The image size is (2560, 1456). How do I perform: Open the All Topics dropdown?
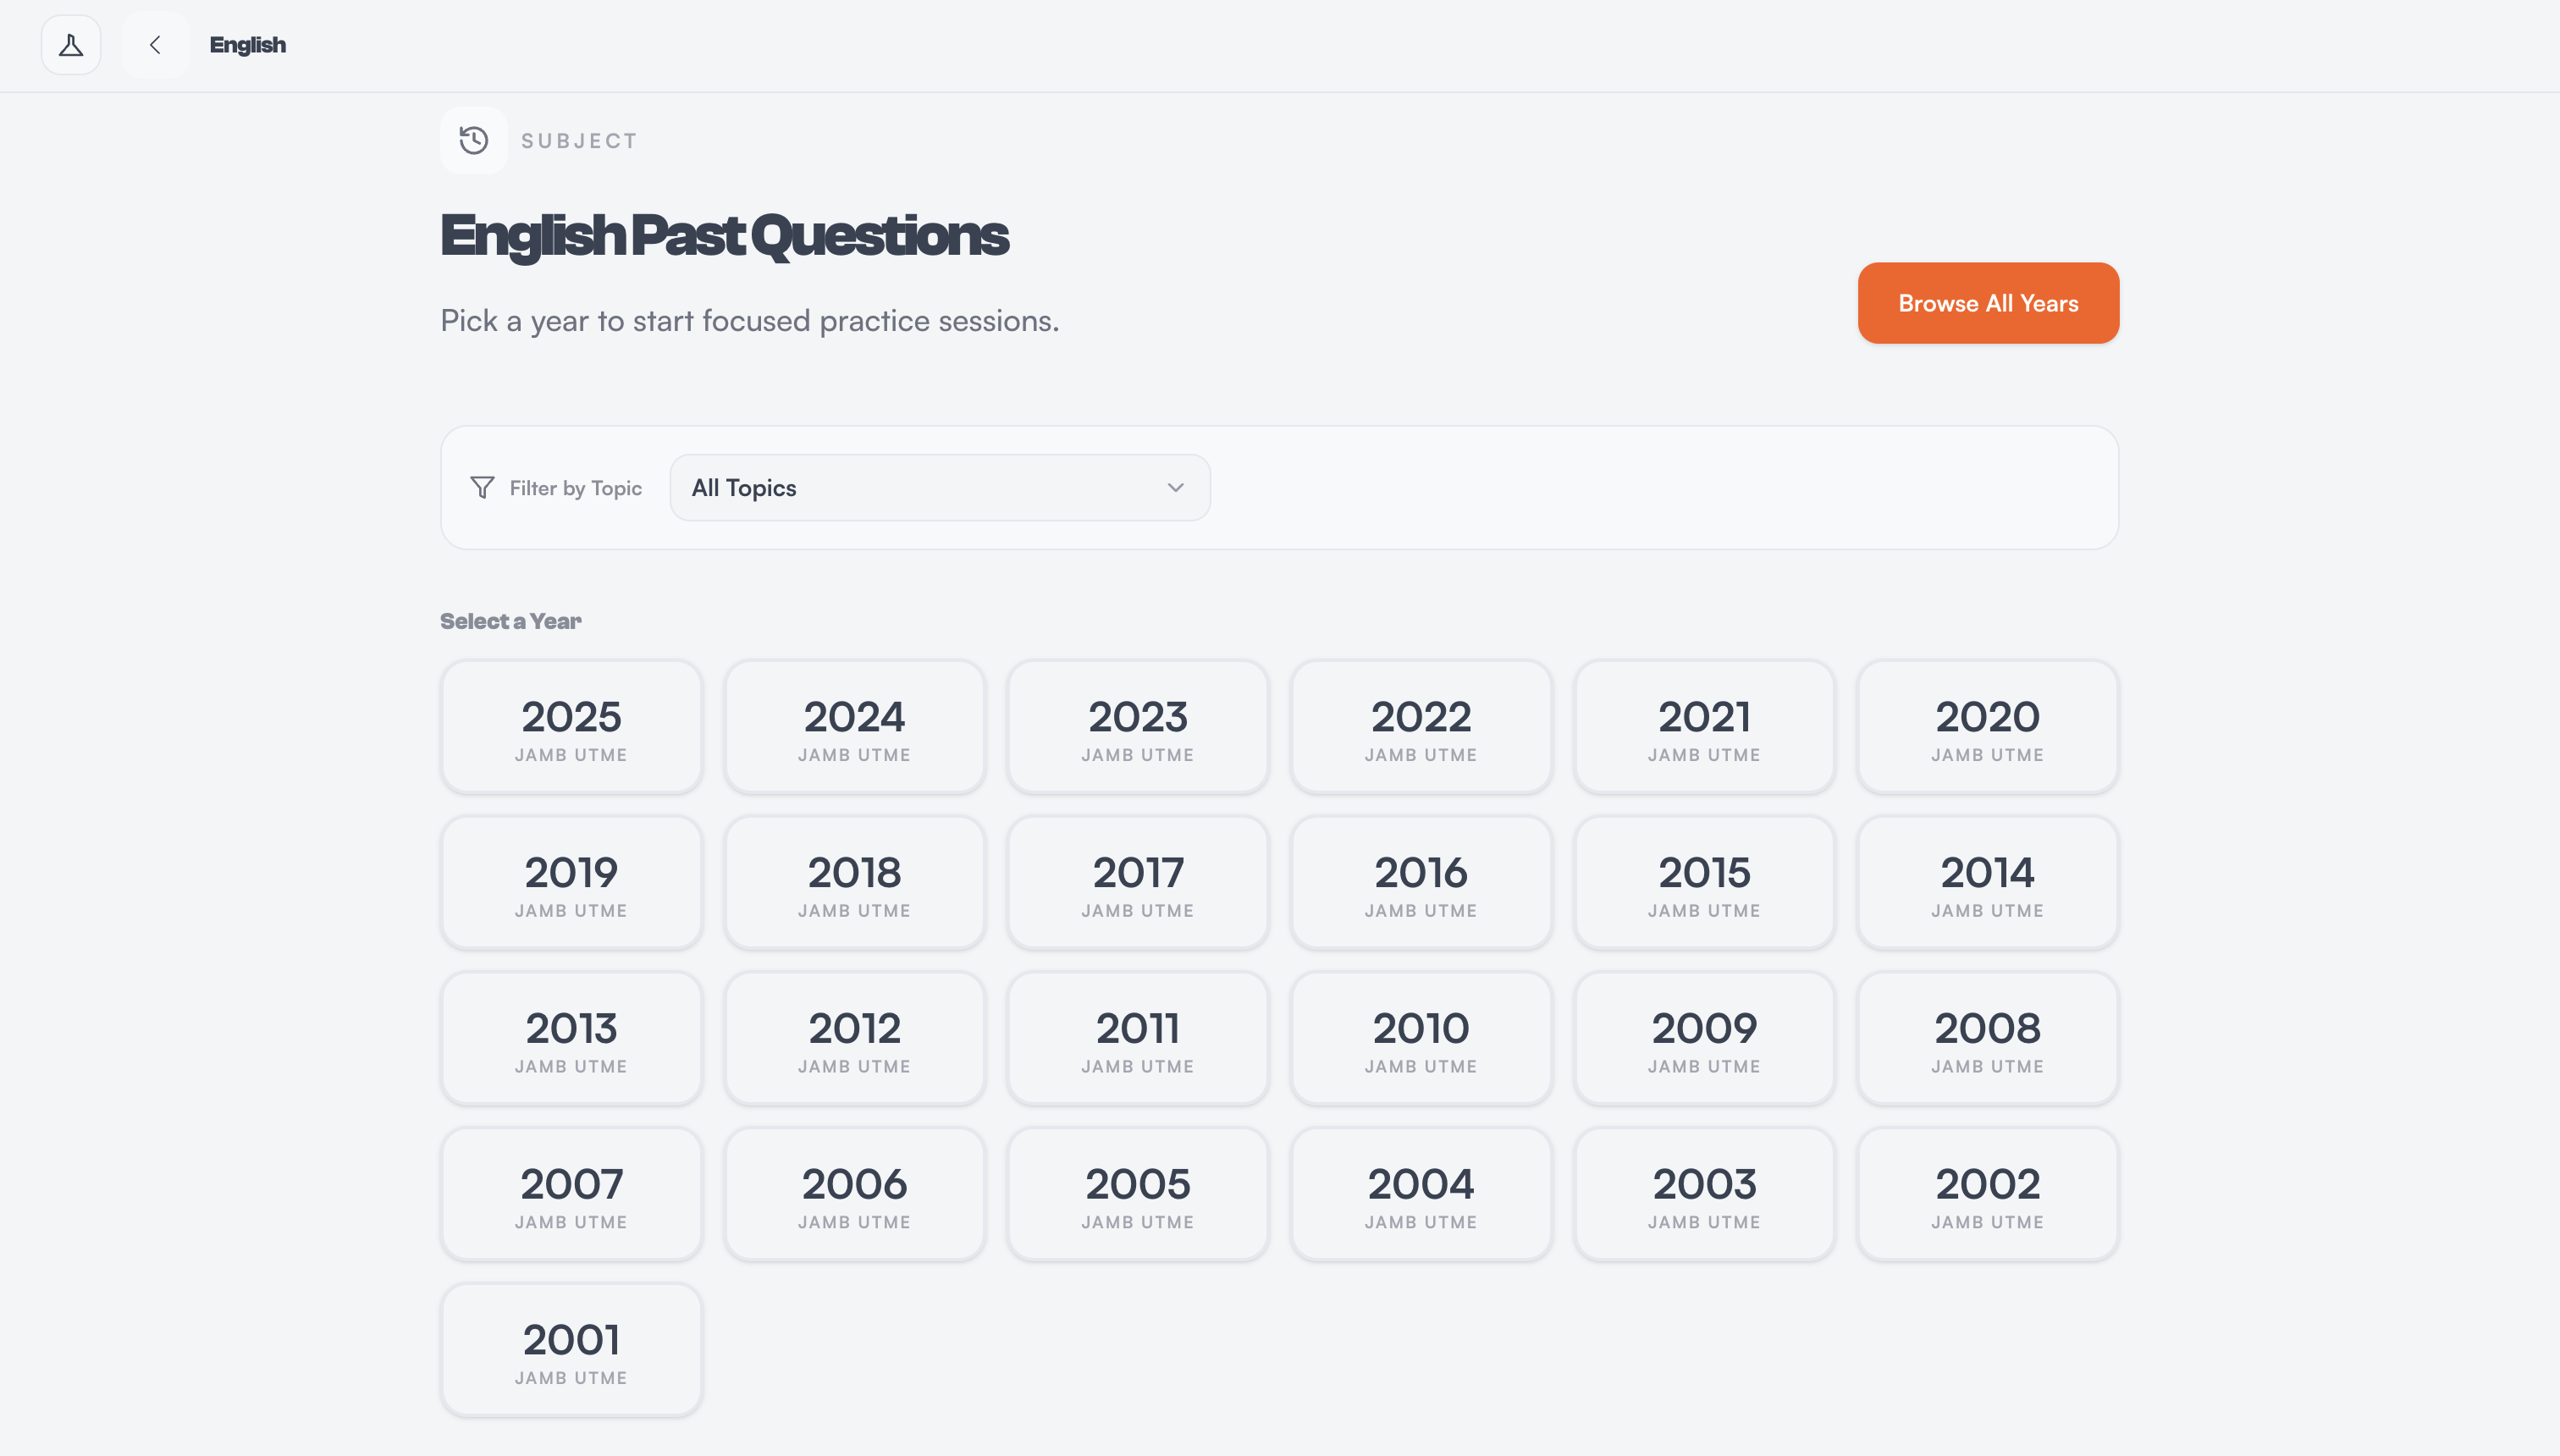(940, 488)
